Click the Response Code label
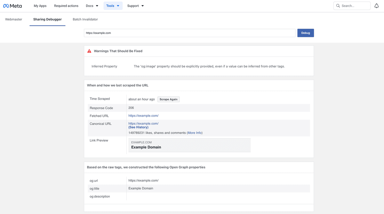The image size is (384, 214). pyautogui.click(x=101, y=108)
